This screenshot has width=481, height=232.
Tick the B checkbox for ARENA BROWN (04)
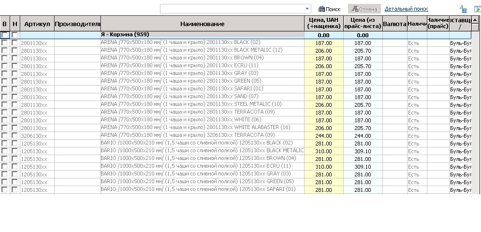[x=4, y=58]
